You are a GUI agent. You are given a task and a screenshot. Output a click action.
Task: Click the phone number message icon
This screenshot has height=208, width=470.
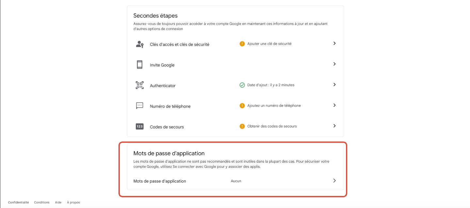[140, 106]
